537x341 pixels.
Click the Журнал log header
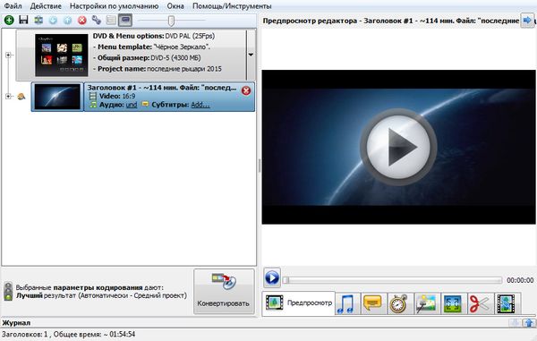pyautogui.click(x=16, y=323)
